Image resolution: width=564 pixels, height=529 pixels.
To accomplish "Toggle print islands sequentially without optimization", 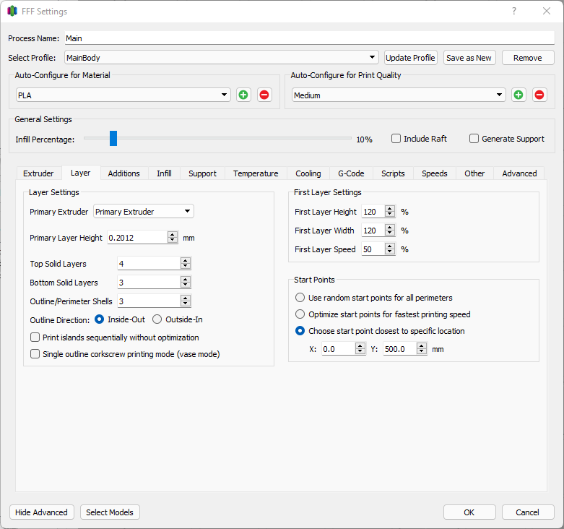I will point(35,337).
